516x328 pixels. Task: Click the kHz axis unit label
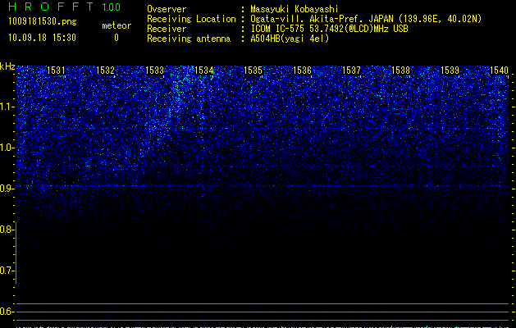click(7, 66)
